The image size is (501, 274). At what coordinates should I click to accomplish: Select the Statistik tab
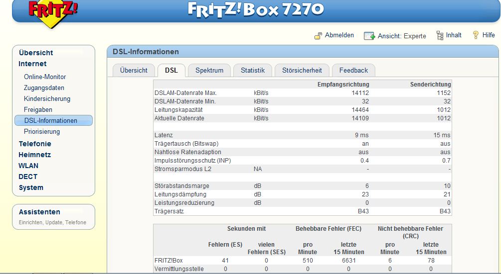pos(253,71)
